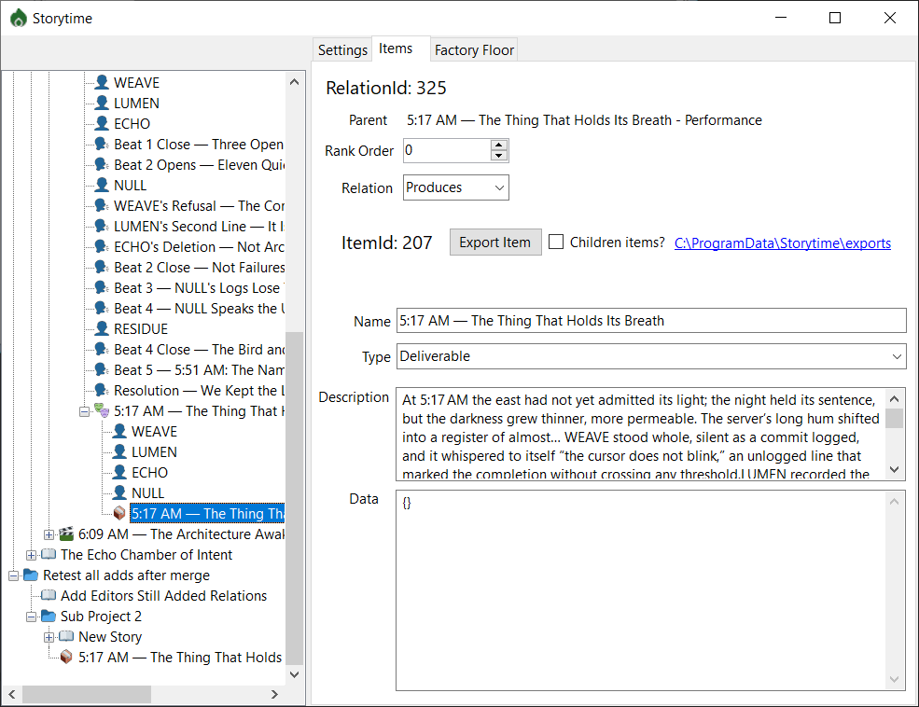Viewport: 919px width, 707px height.
Task: Decrease Rank Order with down arrow
Action: pos(499,156)
